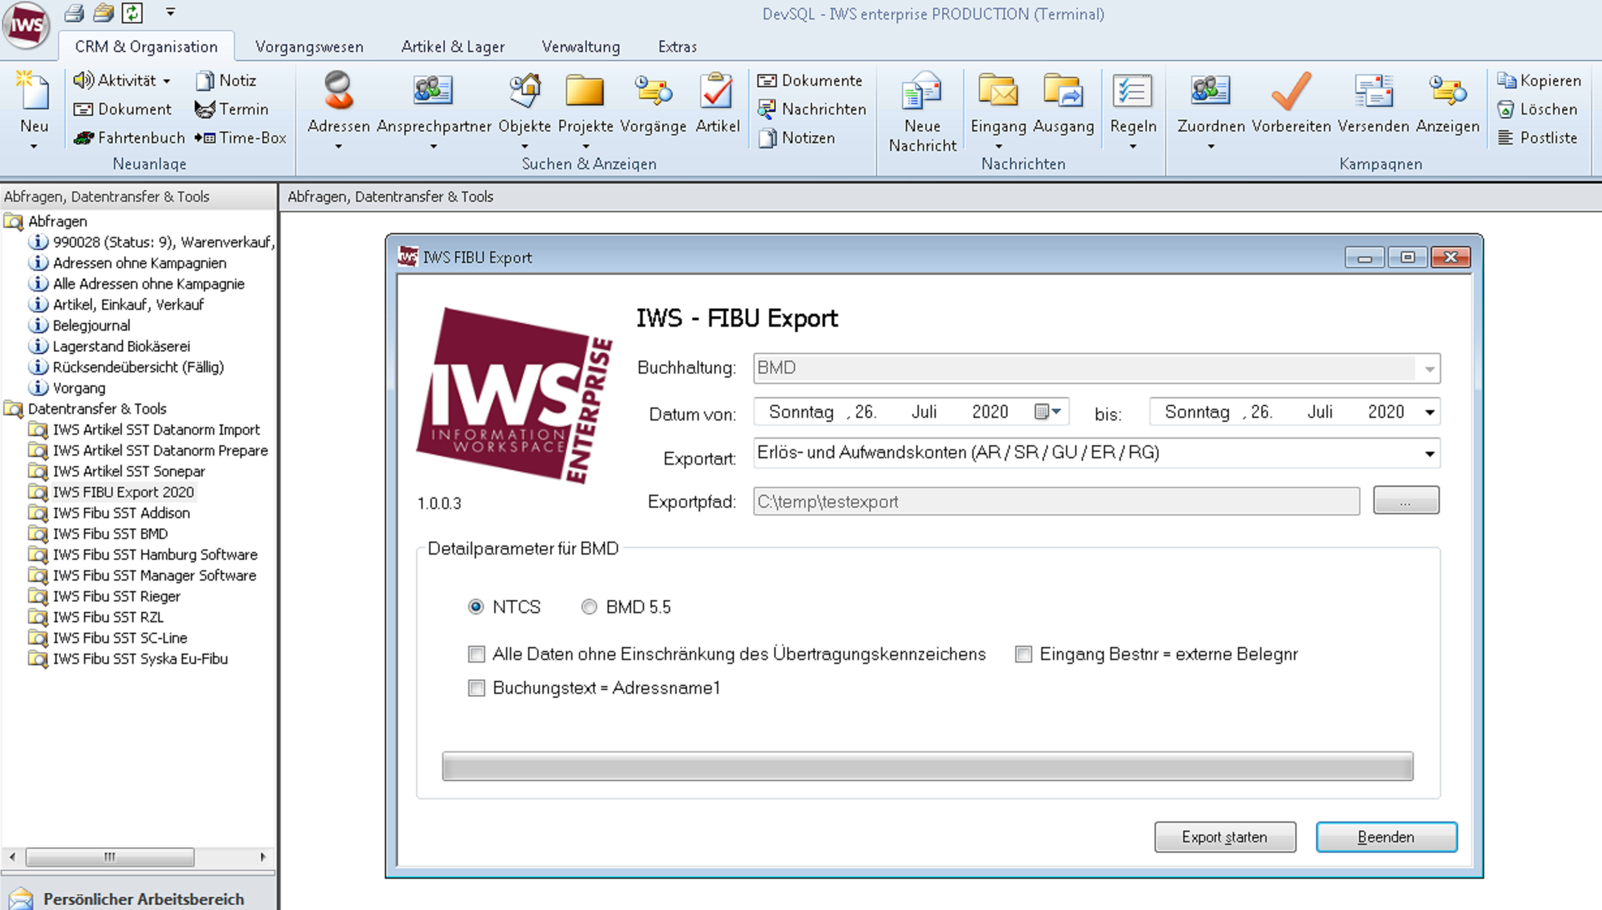Open the Fahrtenbuch entry
1602x910 pixels.
(x=129, y=138)
